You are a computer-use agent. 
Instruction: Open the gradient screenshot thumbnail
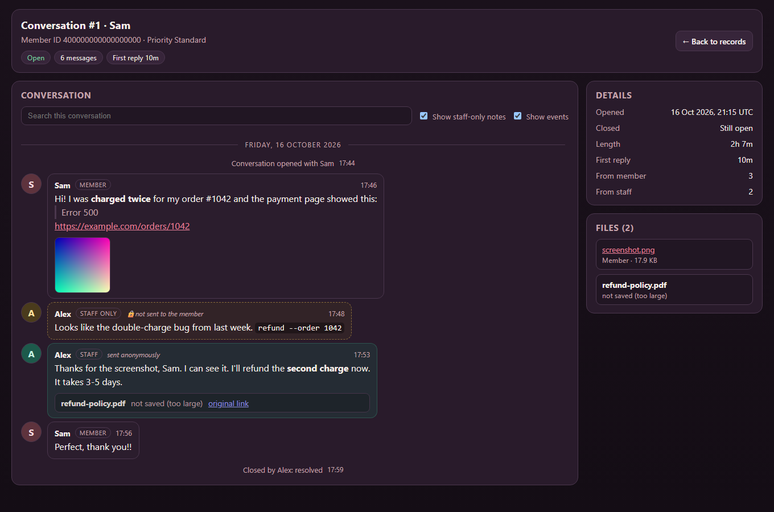click(83, 265)
